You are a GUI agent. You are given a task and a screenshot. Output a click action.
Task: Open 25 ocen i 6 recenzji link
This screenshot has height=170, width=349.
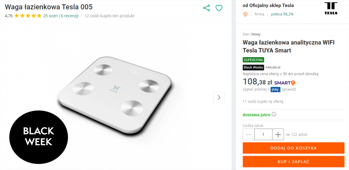point(61,16)
